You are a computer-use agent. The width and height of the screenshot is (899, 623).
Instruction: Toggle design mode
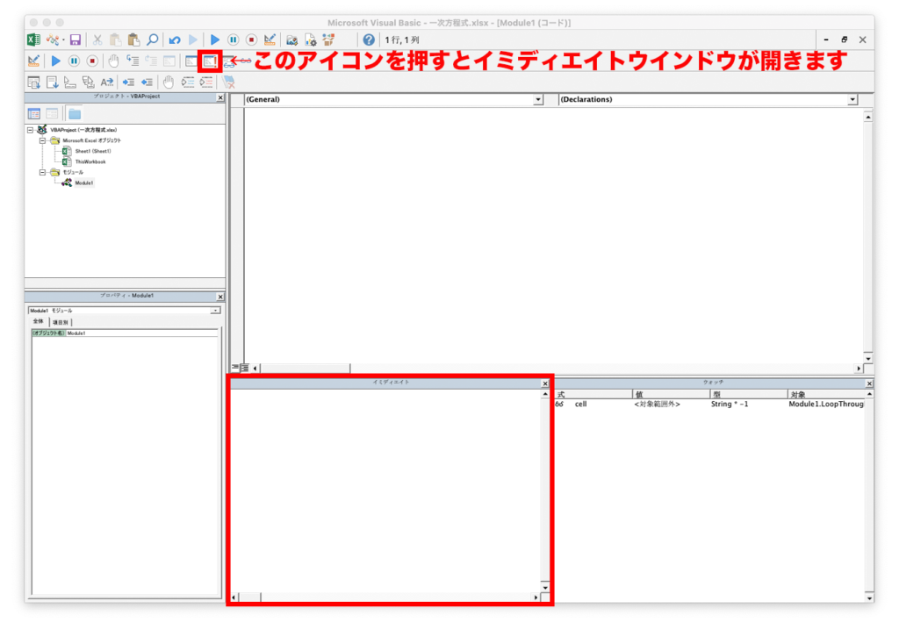pyautogui.click(x=270, y=40)
